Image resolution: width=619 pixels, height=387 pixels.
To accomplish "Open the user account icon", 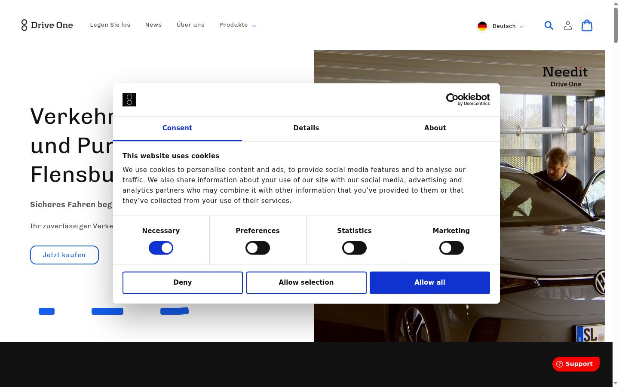I will coord(568,25).
